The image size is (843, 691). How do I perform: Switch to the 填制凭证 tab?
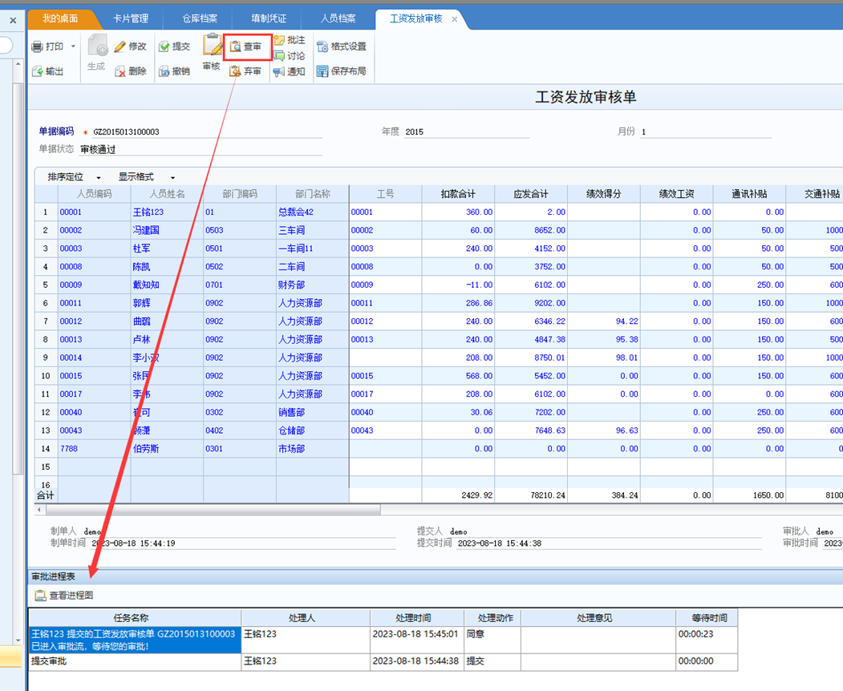[x=269, y=18]
